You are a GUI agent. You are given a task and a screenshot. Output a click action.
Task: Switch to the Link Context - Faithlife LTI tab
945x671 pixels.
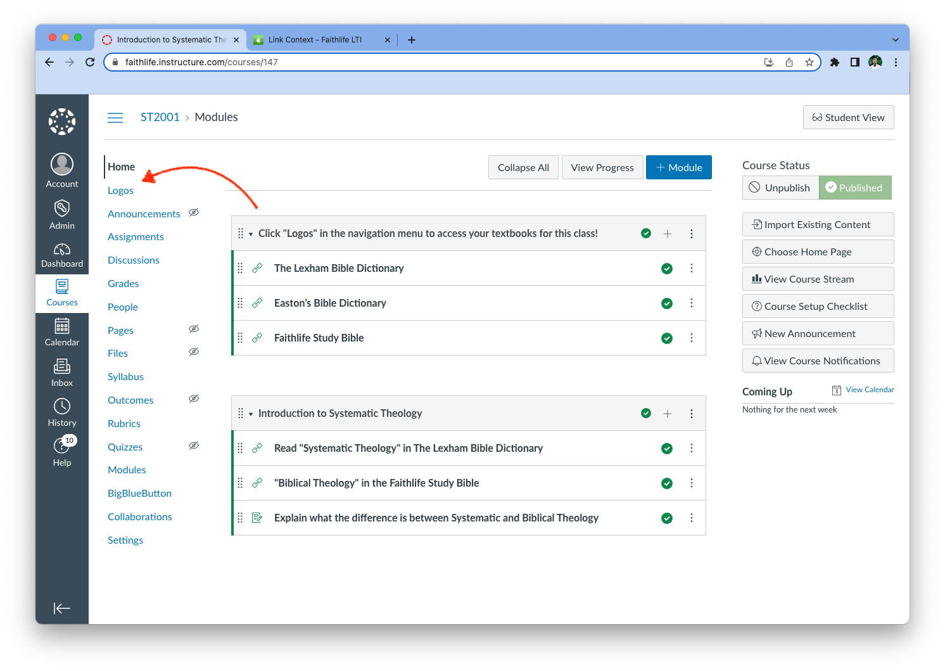tap(322, 40)
